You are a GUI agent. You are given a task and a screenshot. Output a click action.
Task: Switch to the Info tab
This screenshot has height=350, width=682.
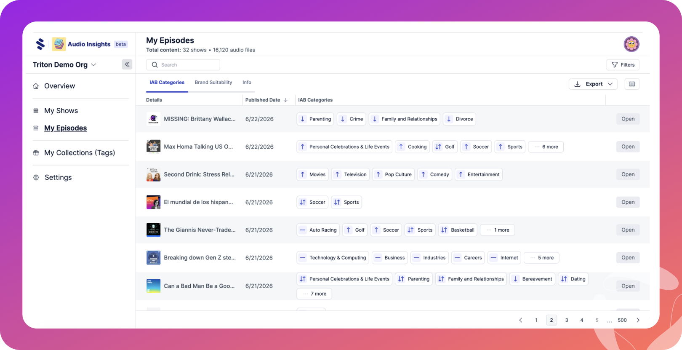click(247, 83)
